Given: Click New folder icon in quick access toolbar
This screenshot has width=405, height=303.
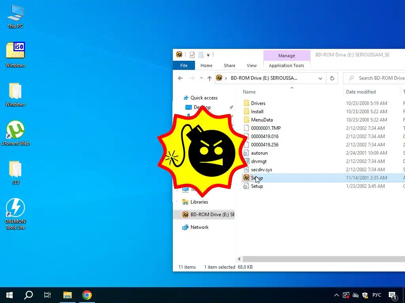Looking at the screenshot, I should tap(201, 54).
